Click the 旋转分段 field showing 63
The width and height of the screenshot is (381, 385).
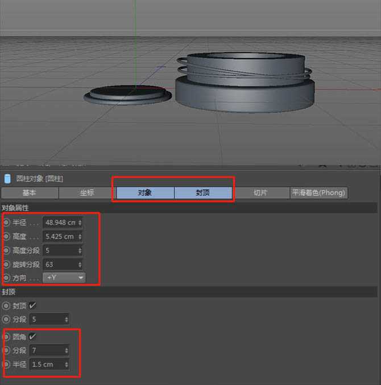[x=59, y=264]
